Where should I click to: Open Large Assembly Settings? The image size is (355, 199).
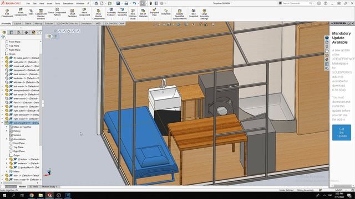(x=204, y=14)
